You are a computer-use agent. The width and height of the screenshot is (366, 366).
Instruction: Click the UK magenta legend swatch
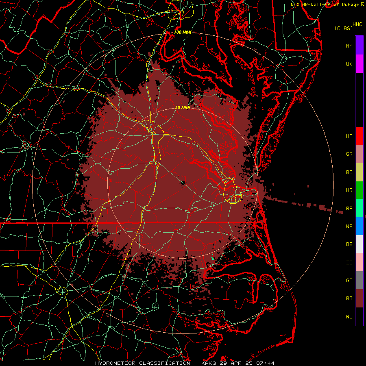point(359,64)
